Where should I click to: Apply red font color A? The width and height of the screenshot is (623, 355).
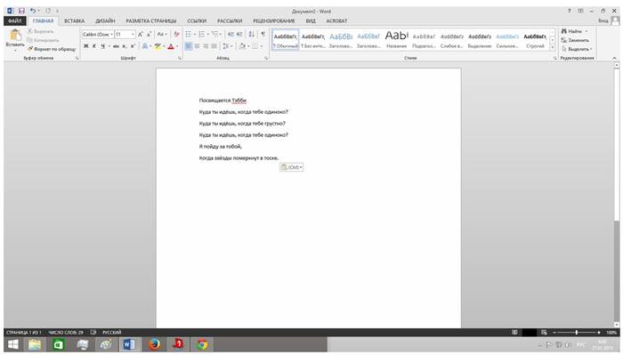(171, 46)
